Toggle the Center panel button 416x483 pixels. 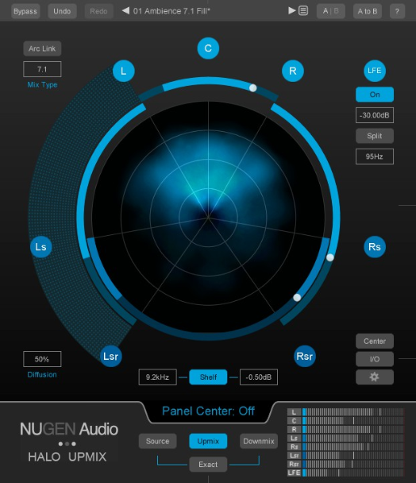375,342
